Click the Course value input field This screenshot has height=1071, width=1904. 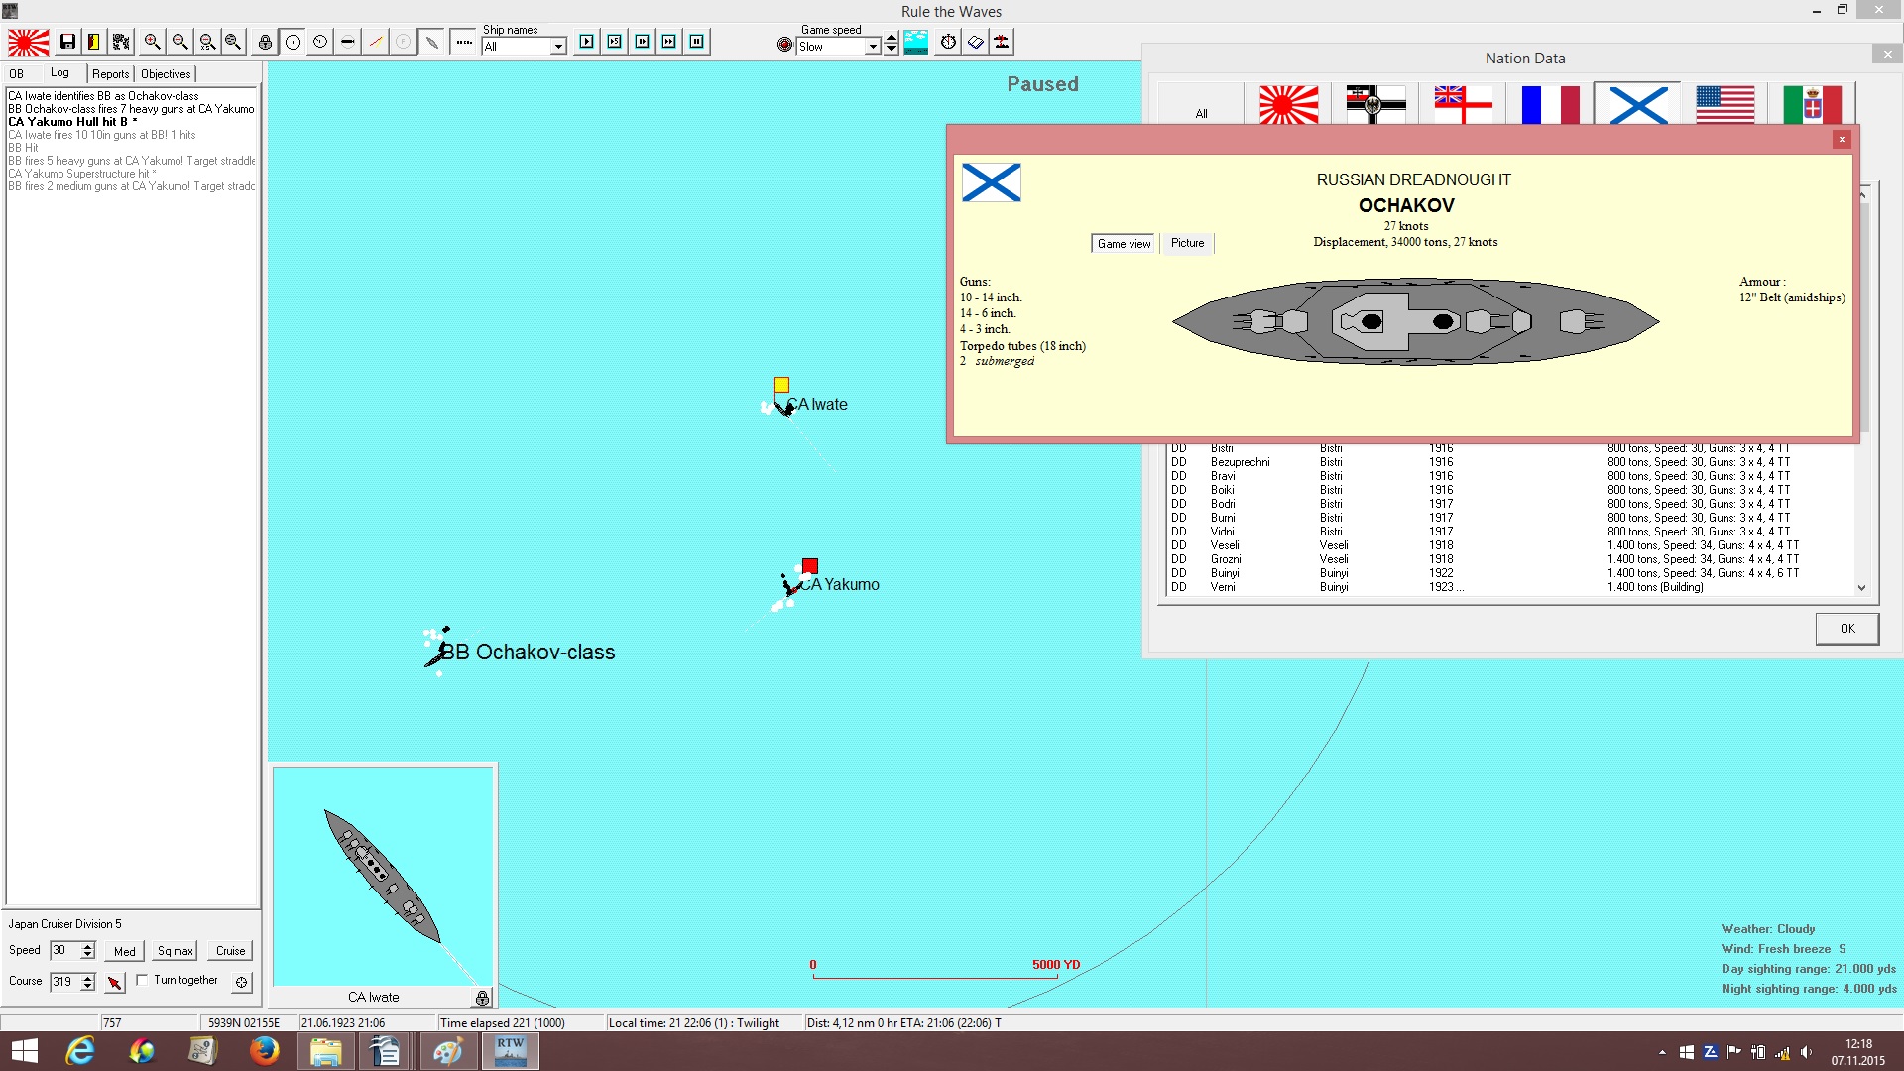click(64, 982)
